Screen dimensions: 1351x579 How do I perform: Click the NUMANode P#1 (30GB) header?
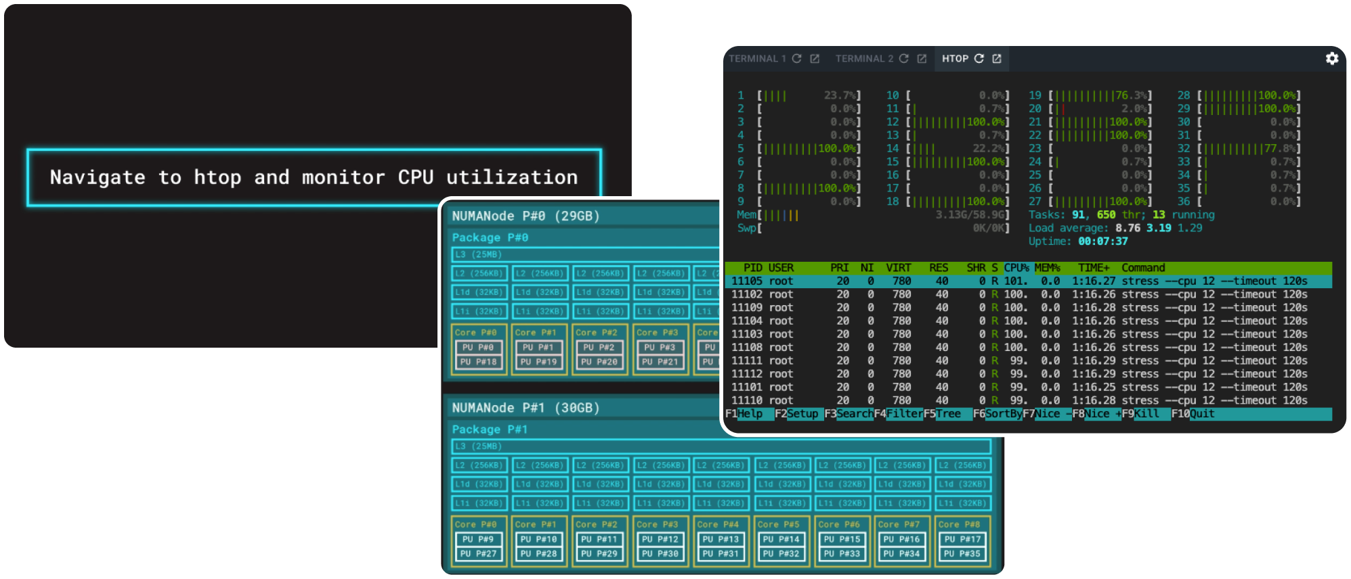(526, 408)
